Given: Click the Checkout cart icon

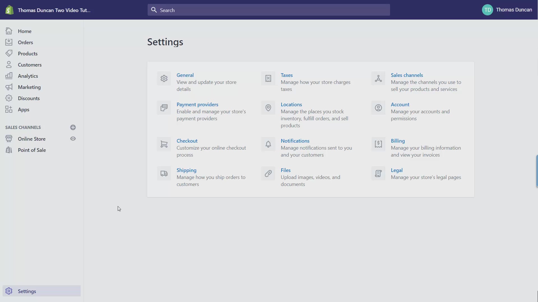Looking at the screenshot, I should tap(164, 144).
